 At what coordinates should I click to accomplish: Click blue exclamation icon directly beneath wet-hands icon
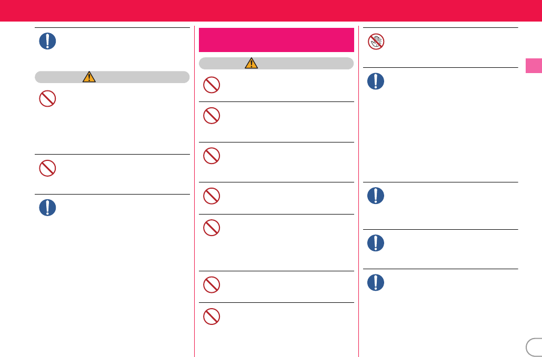(x=376, y=81)
